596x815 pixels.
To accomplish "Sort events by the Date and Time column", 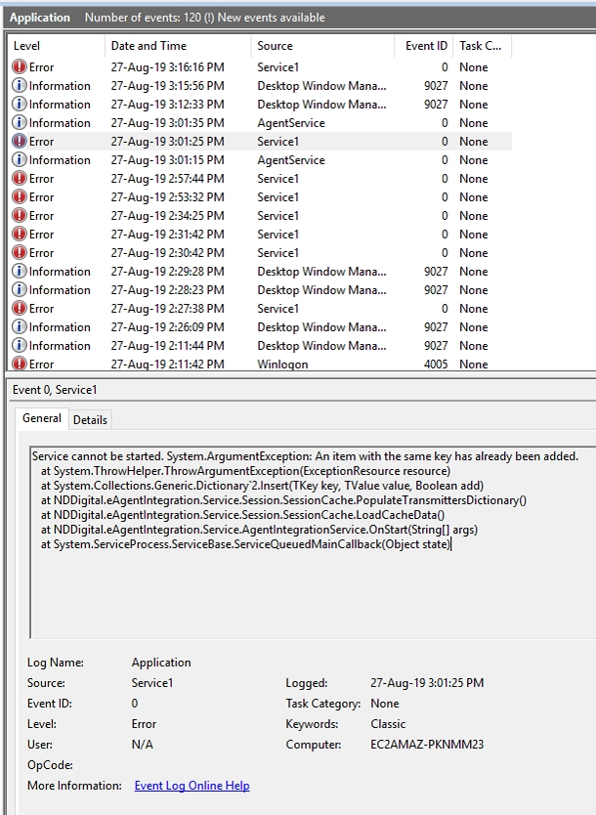I will click(176, 46).
